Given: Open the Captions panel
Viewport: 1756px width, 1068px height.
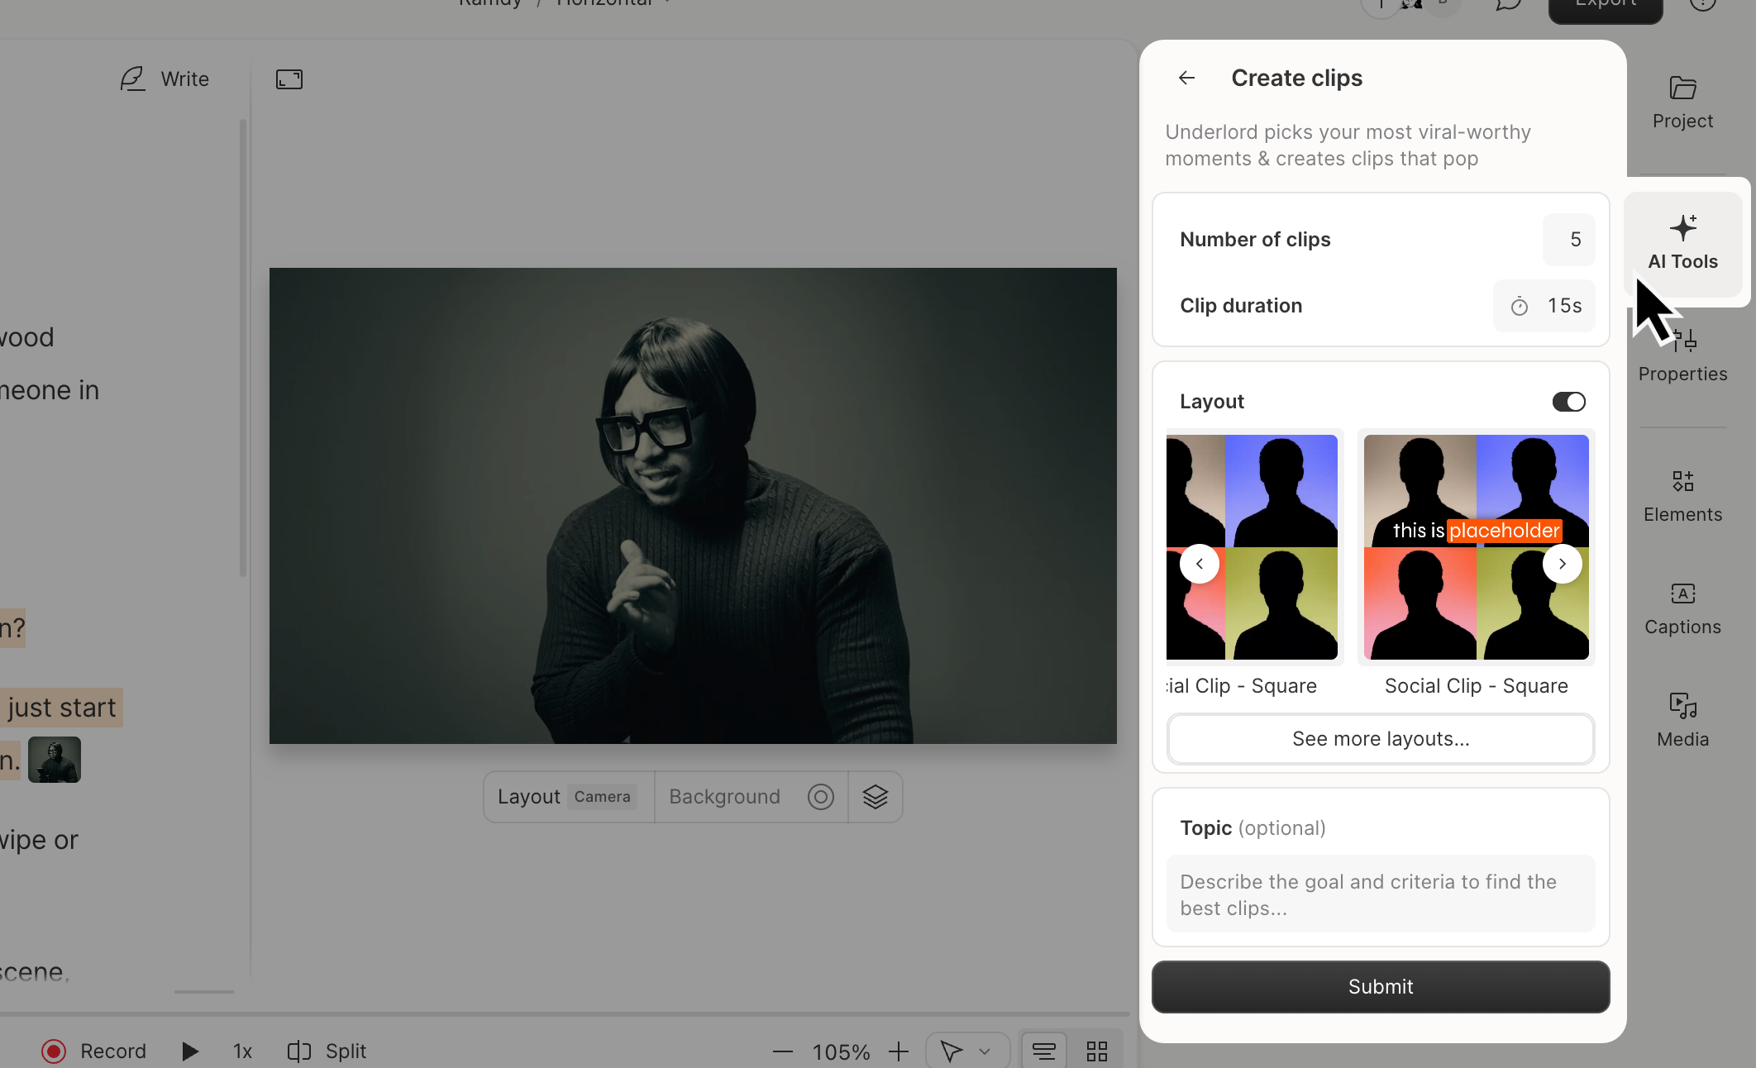Looking at the screenshot, I should tap(1682, 608).
